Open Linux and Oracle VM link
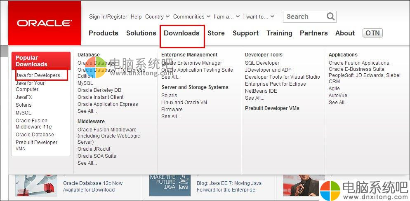The height and width of the screenshot is (201, 410). coord(184,103)
